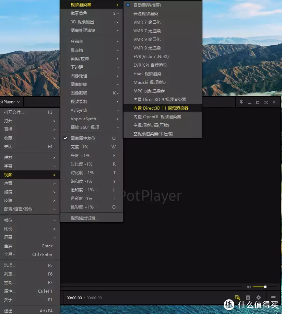The image size is (282, 314).
Task: Open 像素着色 submenu
Action: (92, 13)
